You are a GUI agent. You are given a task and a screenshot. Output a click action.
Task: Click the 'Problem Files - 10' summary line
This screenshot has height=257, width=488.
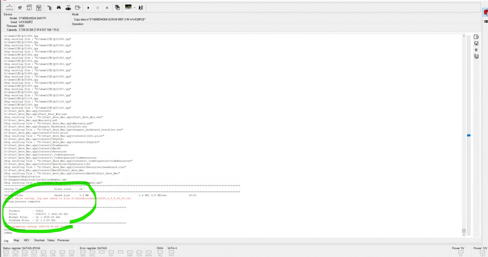coord(32,220)
